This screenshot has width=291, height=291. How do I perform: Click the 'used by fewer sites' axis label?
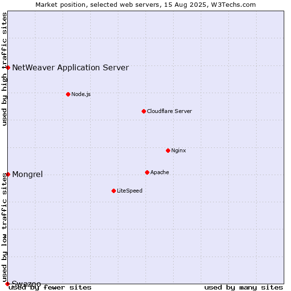click(50, 288)
